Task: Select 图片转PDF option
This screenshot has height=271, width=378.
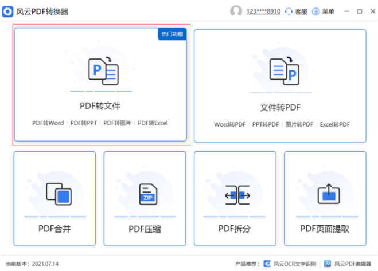Action: click(x=299, y=124)
